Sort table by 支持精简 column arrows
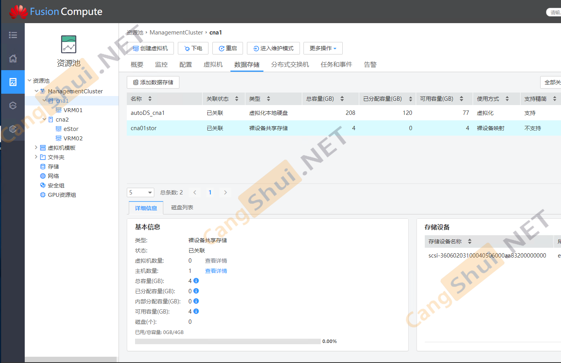This screenshot has height=363, width=561. (x=555, y=99)
